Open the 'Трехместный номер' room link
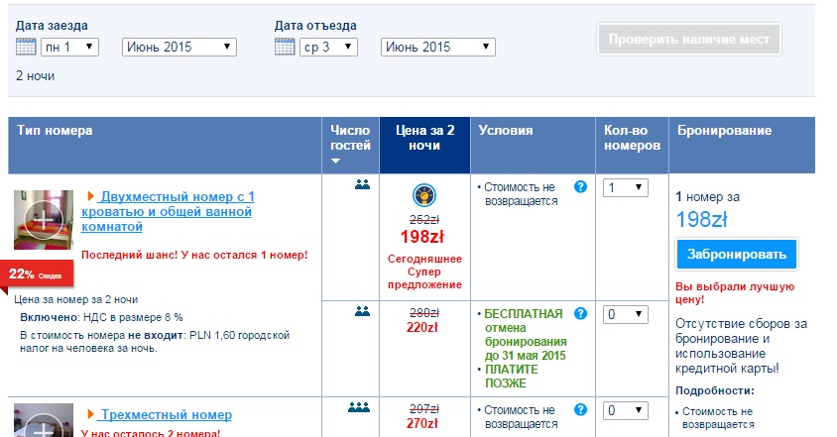837x437 pixels. (166, 414)
